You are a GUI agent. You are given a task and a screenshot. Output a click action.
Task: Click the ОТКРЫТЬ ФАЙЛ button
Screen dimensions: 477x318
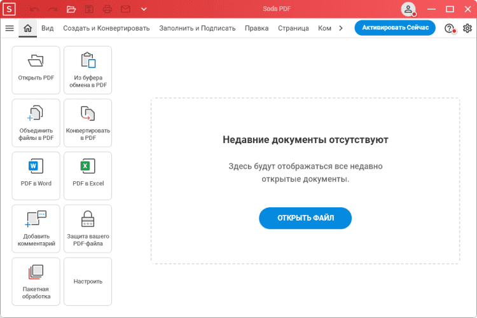[305, 218]
